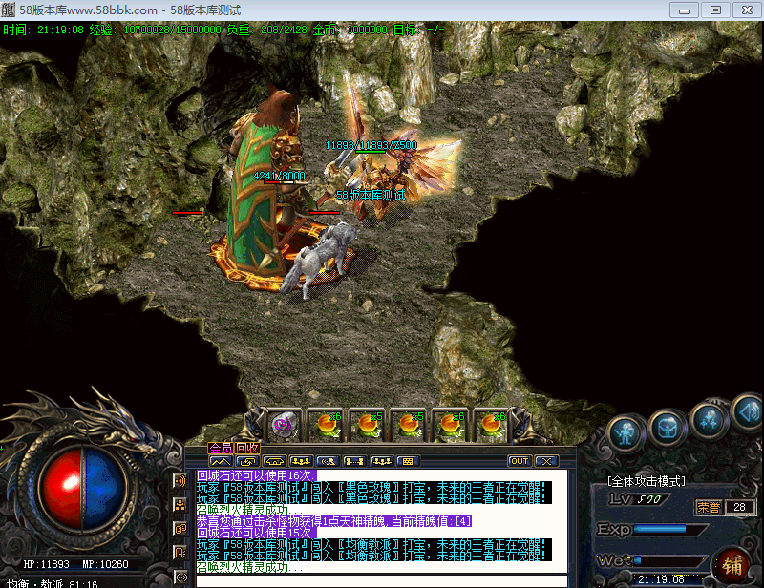Click the 金币 gold readout in top bar
This screenshot has width=764, height=588.
350,30
